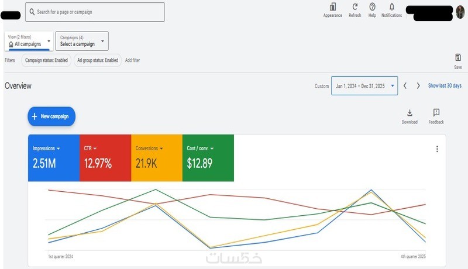
Task: Click the New campaign button
Action: coord(51,116)
